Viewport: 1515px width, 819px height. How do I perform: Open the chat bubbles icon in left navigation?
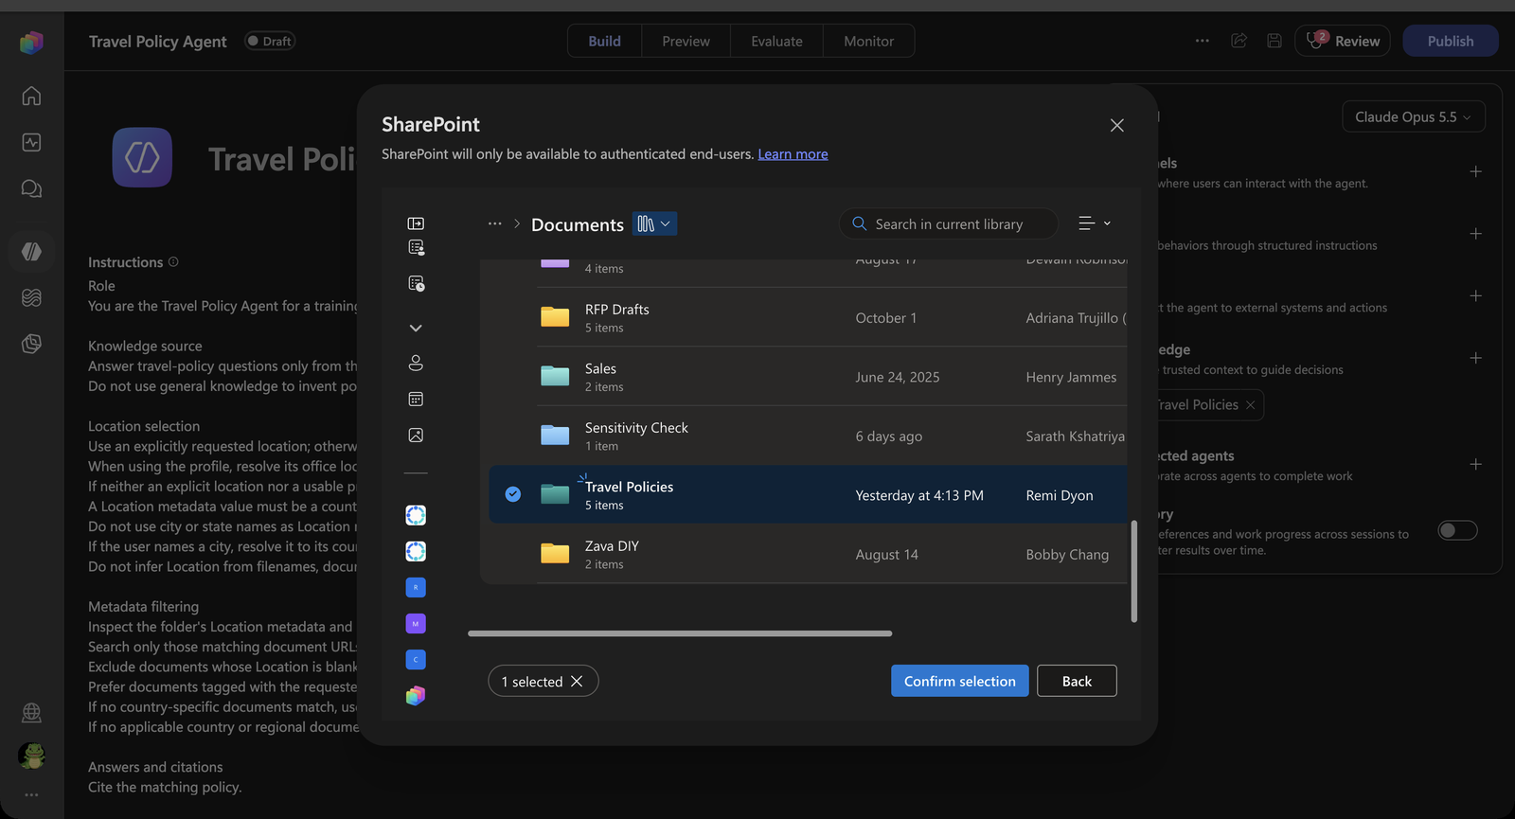pyautogui.click(x=31, y=188)
